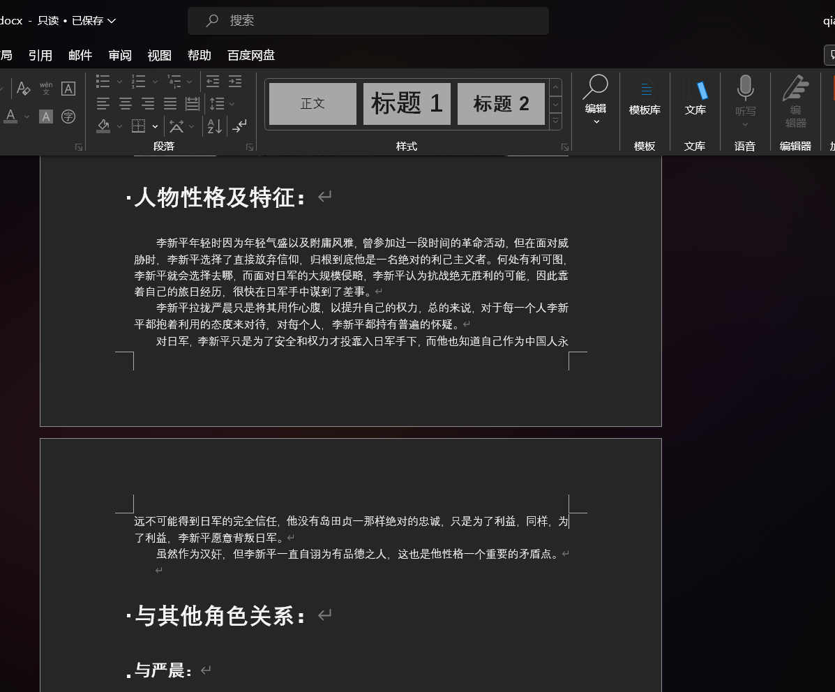Apply font color with the underlined A
Image resolution: width=835 pixels, height=692 pixels.
10,116
